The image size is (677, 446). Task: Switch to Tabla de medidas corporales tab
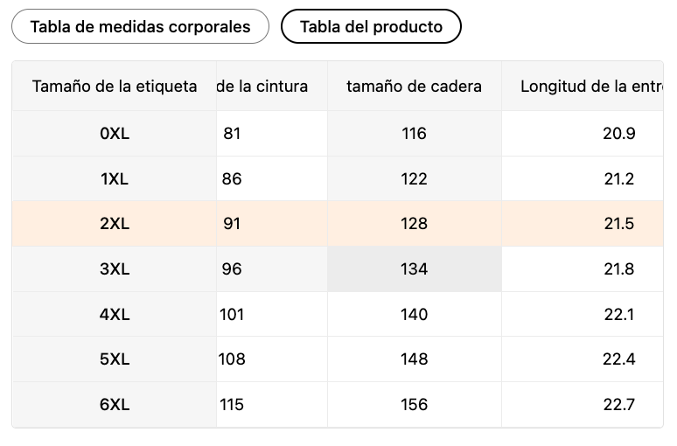point(140,26)
